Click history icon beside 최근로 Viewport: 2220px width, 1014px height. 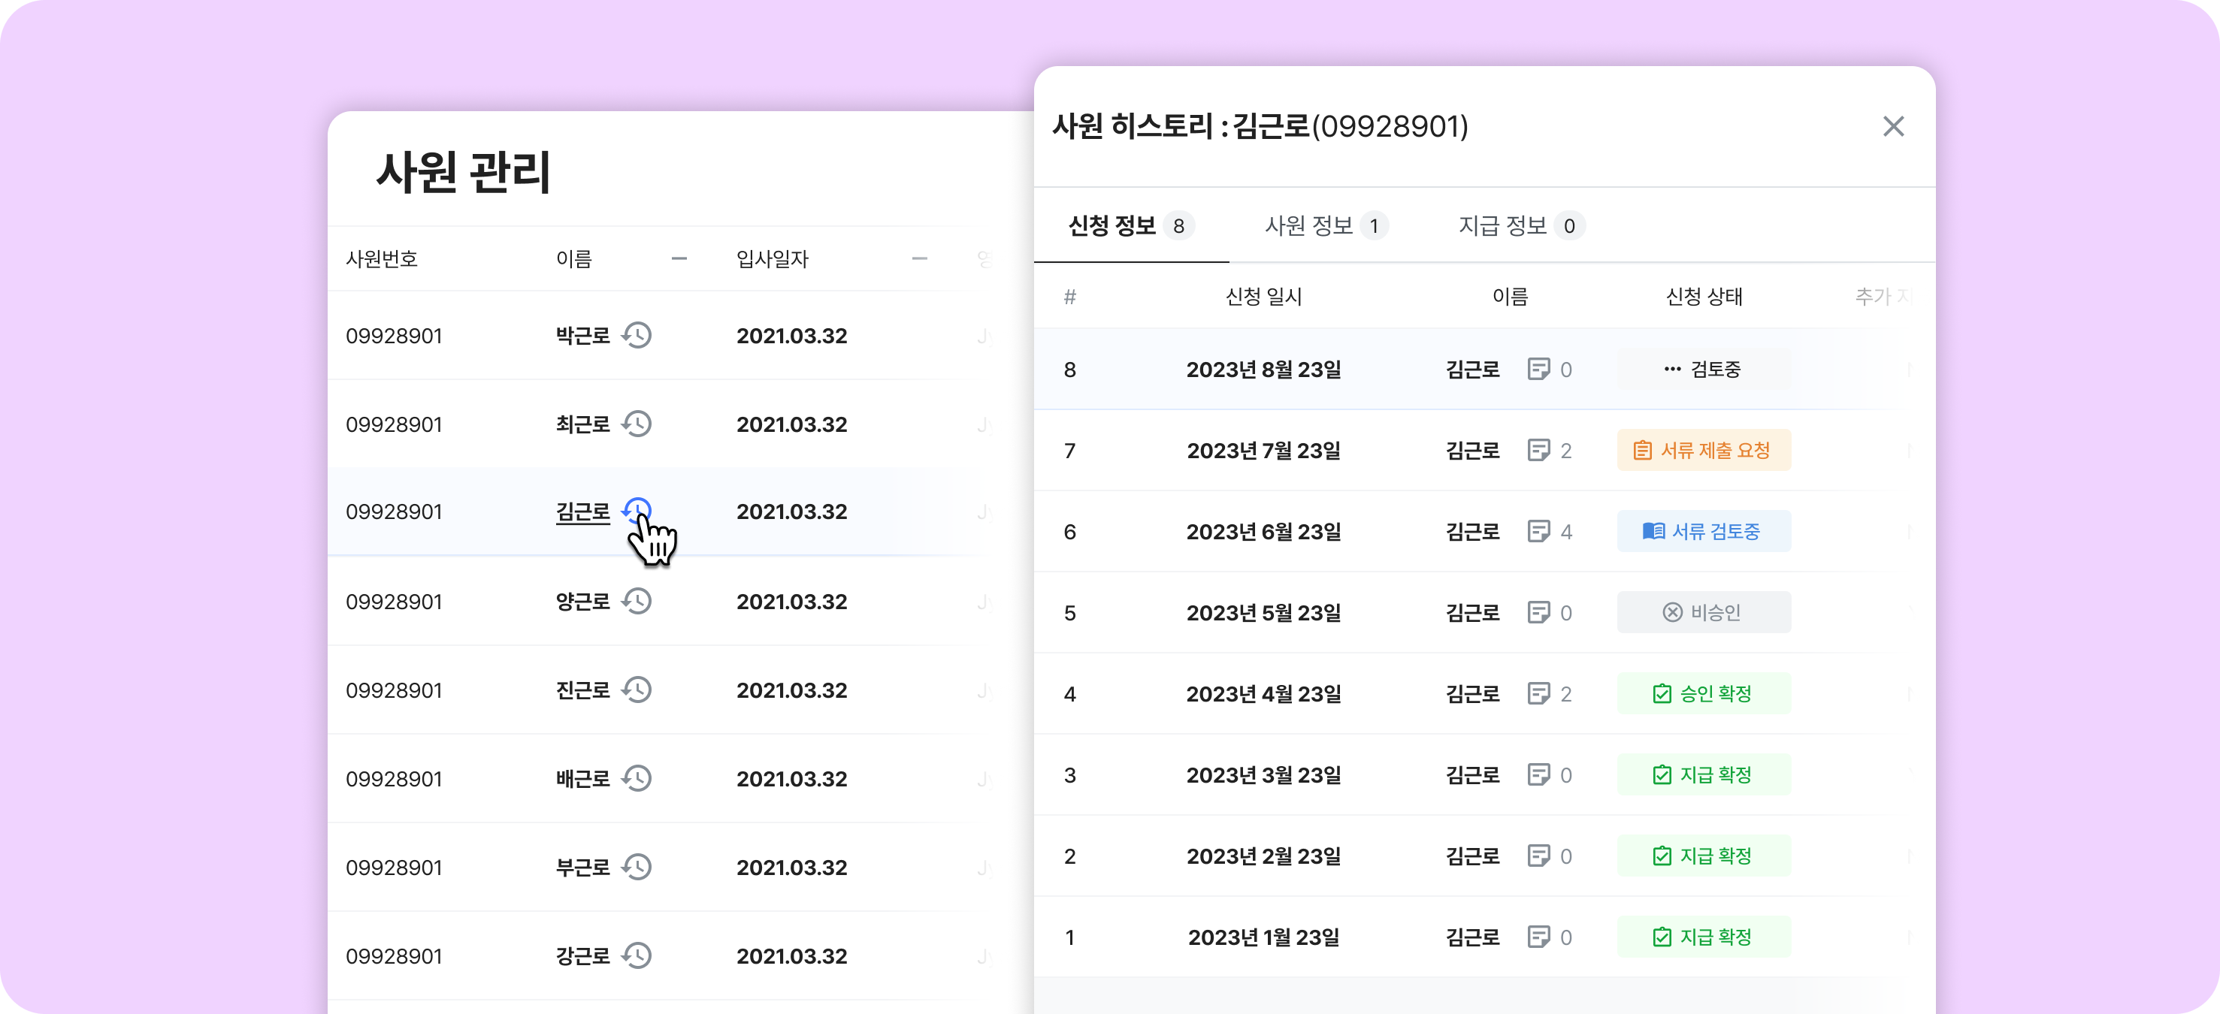pos(637,424)
